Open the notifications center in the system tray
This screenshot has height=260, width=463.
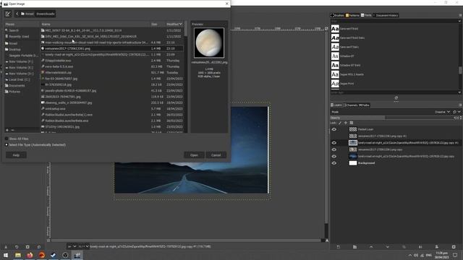tap(455, 255)
